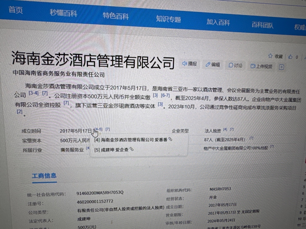This screenshot has height=229, width=306.
Task: Click link icon after 爱番番 reference
Action: tap(170, 139)
